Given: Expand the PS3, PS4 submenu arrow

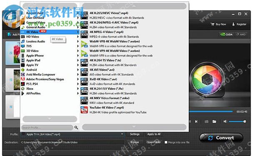Looking at the screenshot, I should point(78,84).
